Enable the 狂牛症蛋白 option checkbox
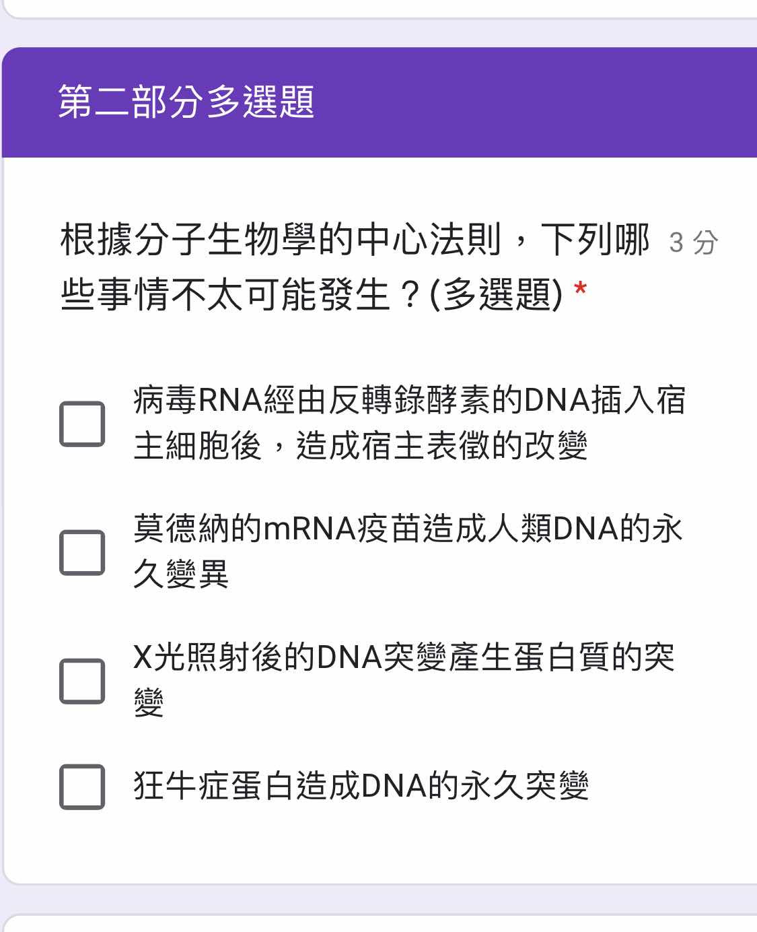Image resolution: width=757 pixels, height=932 pixels. [x=82, y=787]
